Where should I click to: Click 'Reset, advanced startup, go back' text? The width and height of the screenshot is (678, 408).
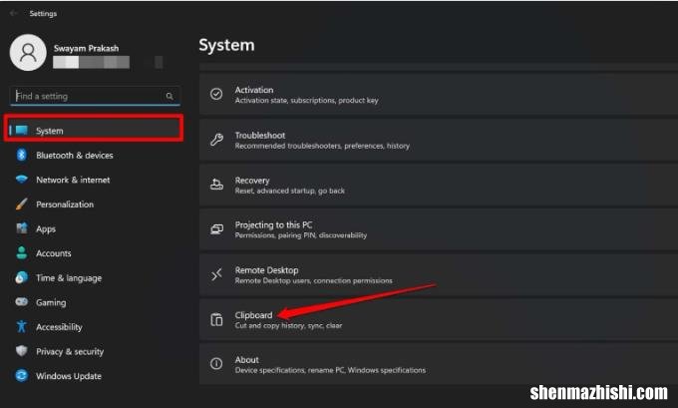(x=290, y=191)
